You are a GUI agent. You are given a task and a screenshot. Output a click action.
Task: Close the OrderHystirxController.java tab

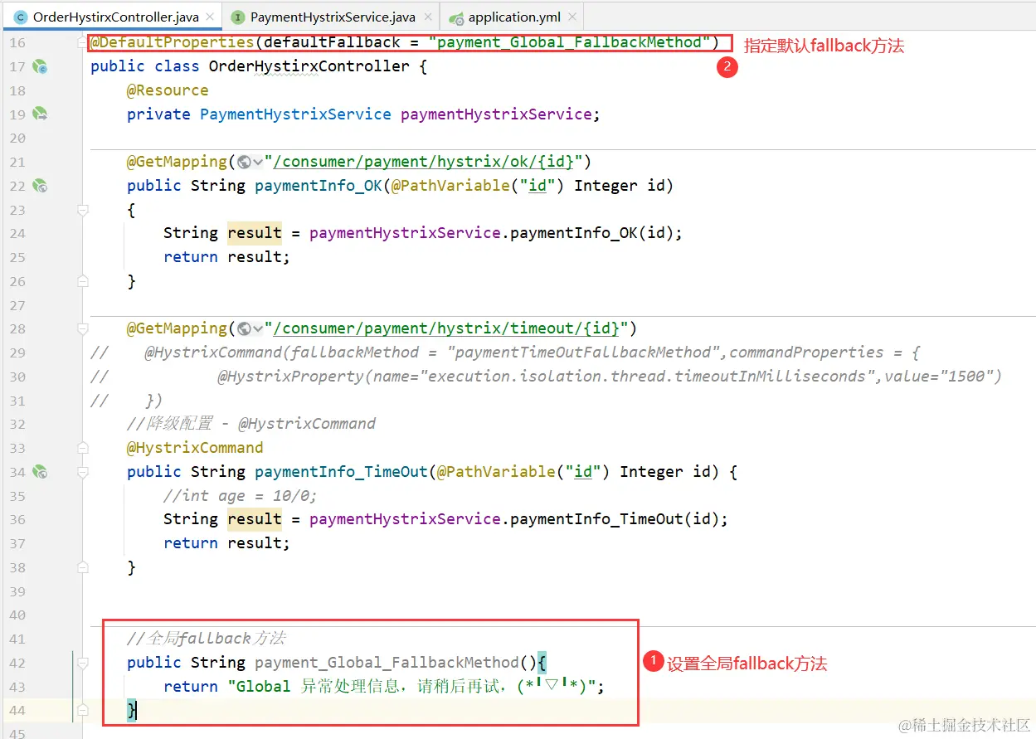coord(209,17)
